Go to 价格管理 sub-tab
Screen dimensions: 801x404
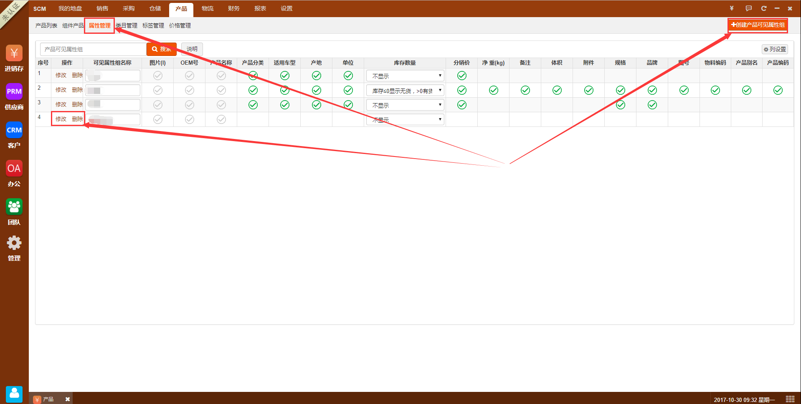pos(180,25)
